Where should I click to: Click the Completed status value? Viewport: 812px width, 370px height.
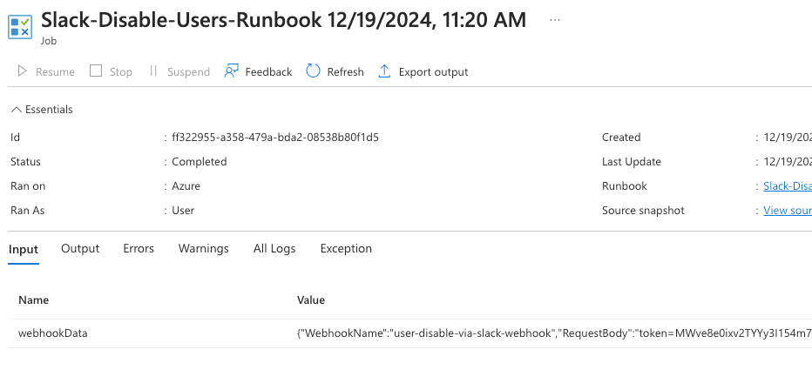[200, 161]
